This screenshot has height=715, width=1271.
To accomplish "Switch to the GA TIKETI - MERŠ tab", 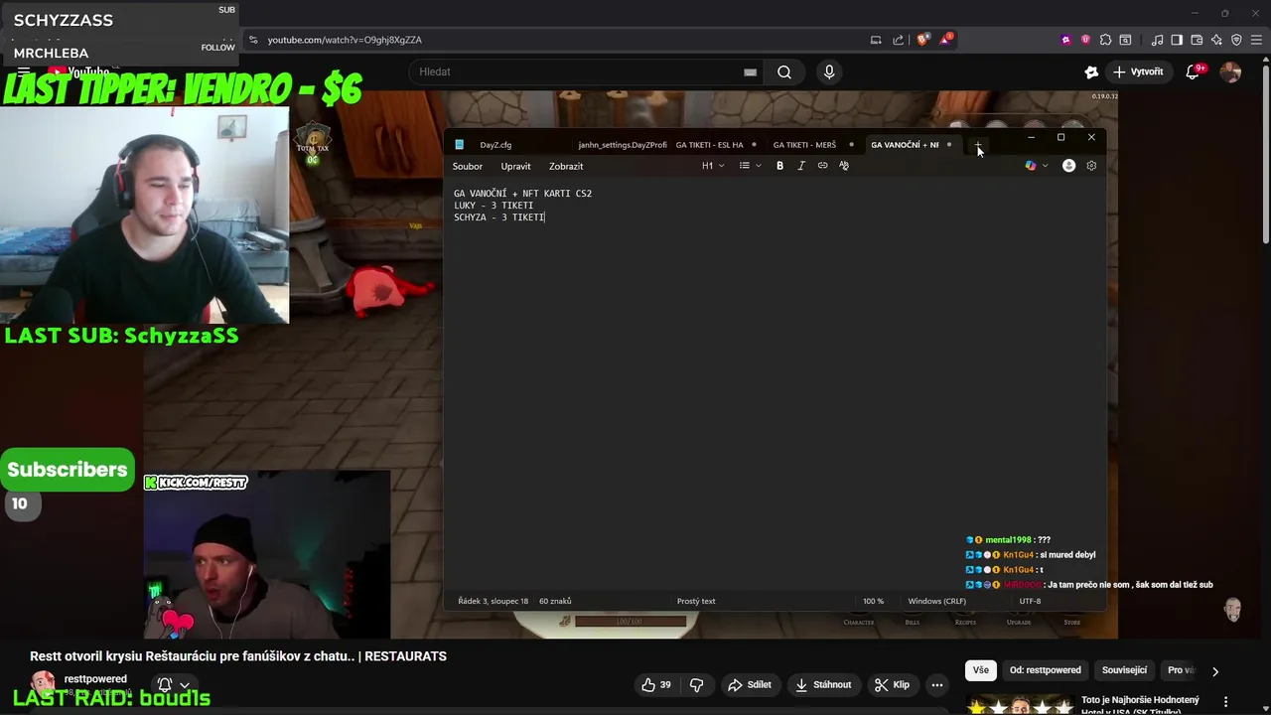I will 804,145.
